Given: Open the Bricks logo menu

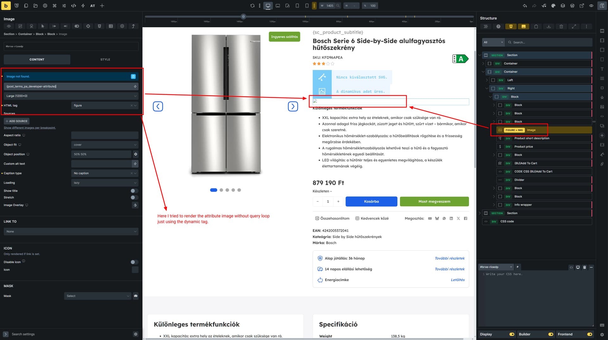Looking at the screenshot, I should pyautogui.click(x=6, y=6).
